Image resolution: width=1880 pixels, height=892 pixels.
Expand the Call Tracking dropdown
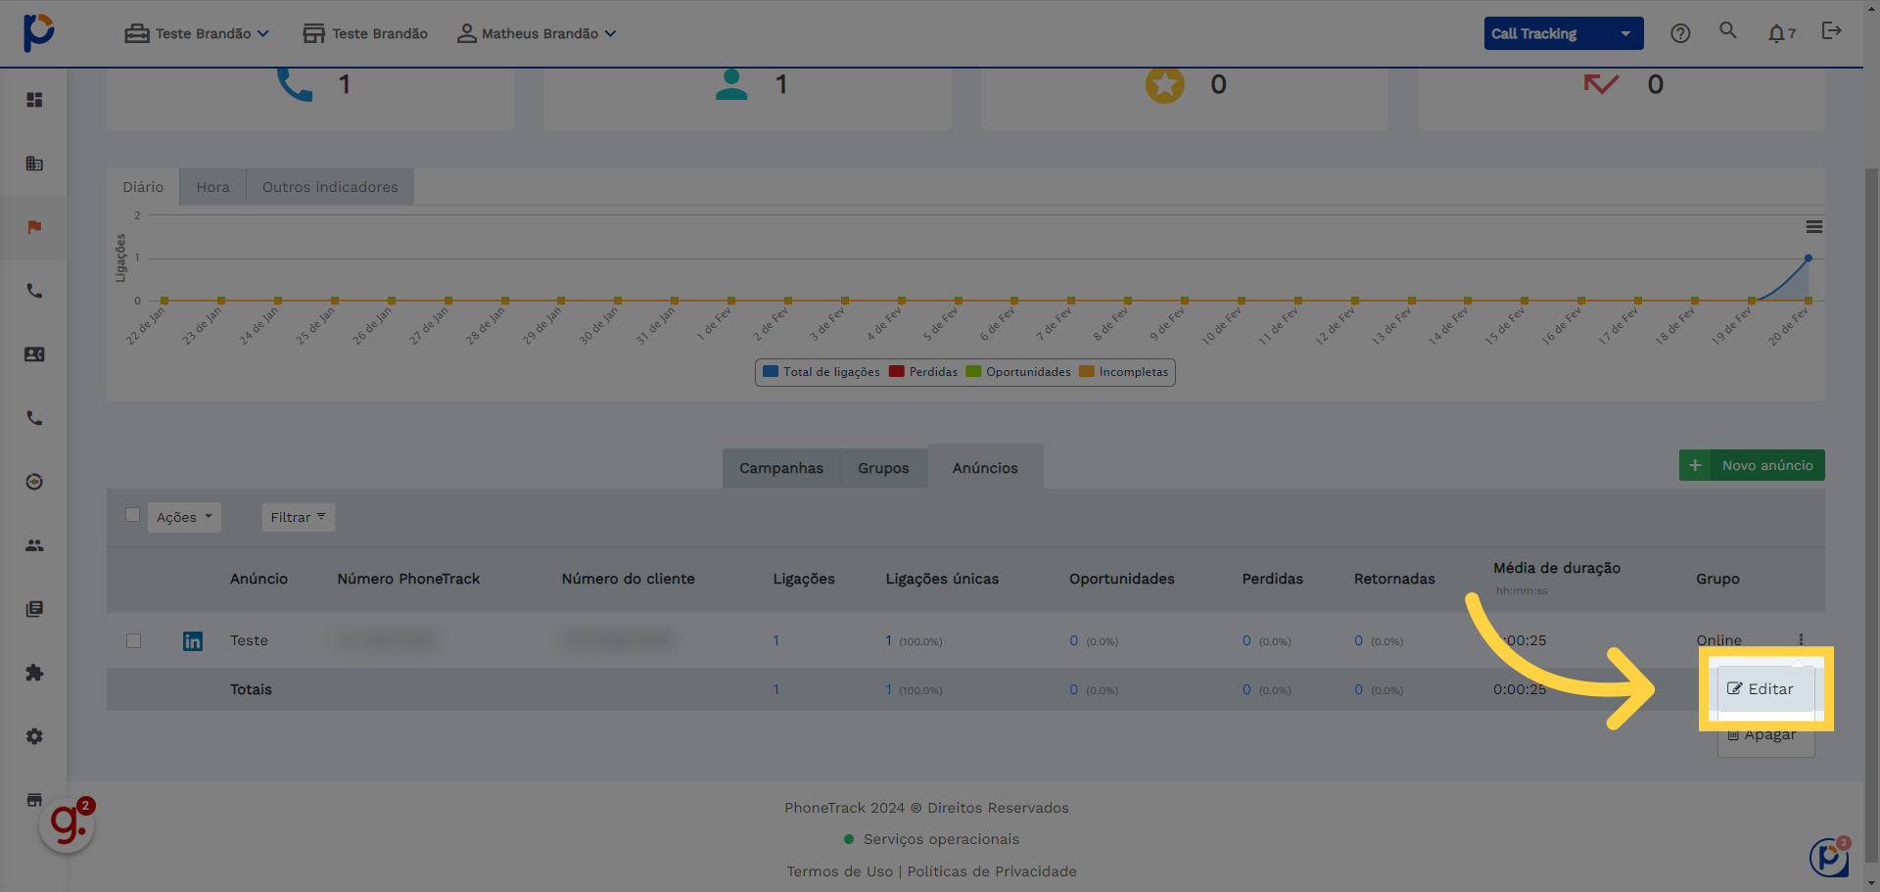(x=1564, y=33)
